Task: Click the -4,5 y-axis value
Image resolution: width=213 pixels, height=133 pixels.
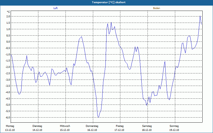Action: coord(8,98)
